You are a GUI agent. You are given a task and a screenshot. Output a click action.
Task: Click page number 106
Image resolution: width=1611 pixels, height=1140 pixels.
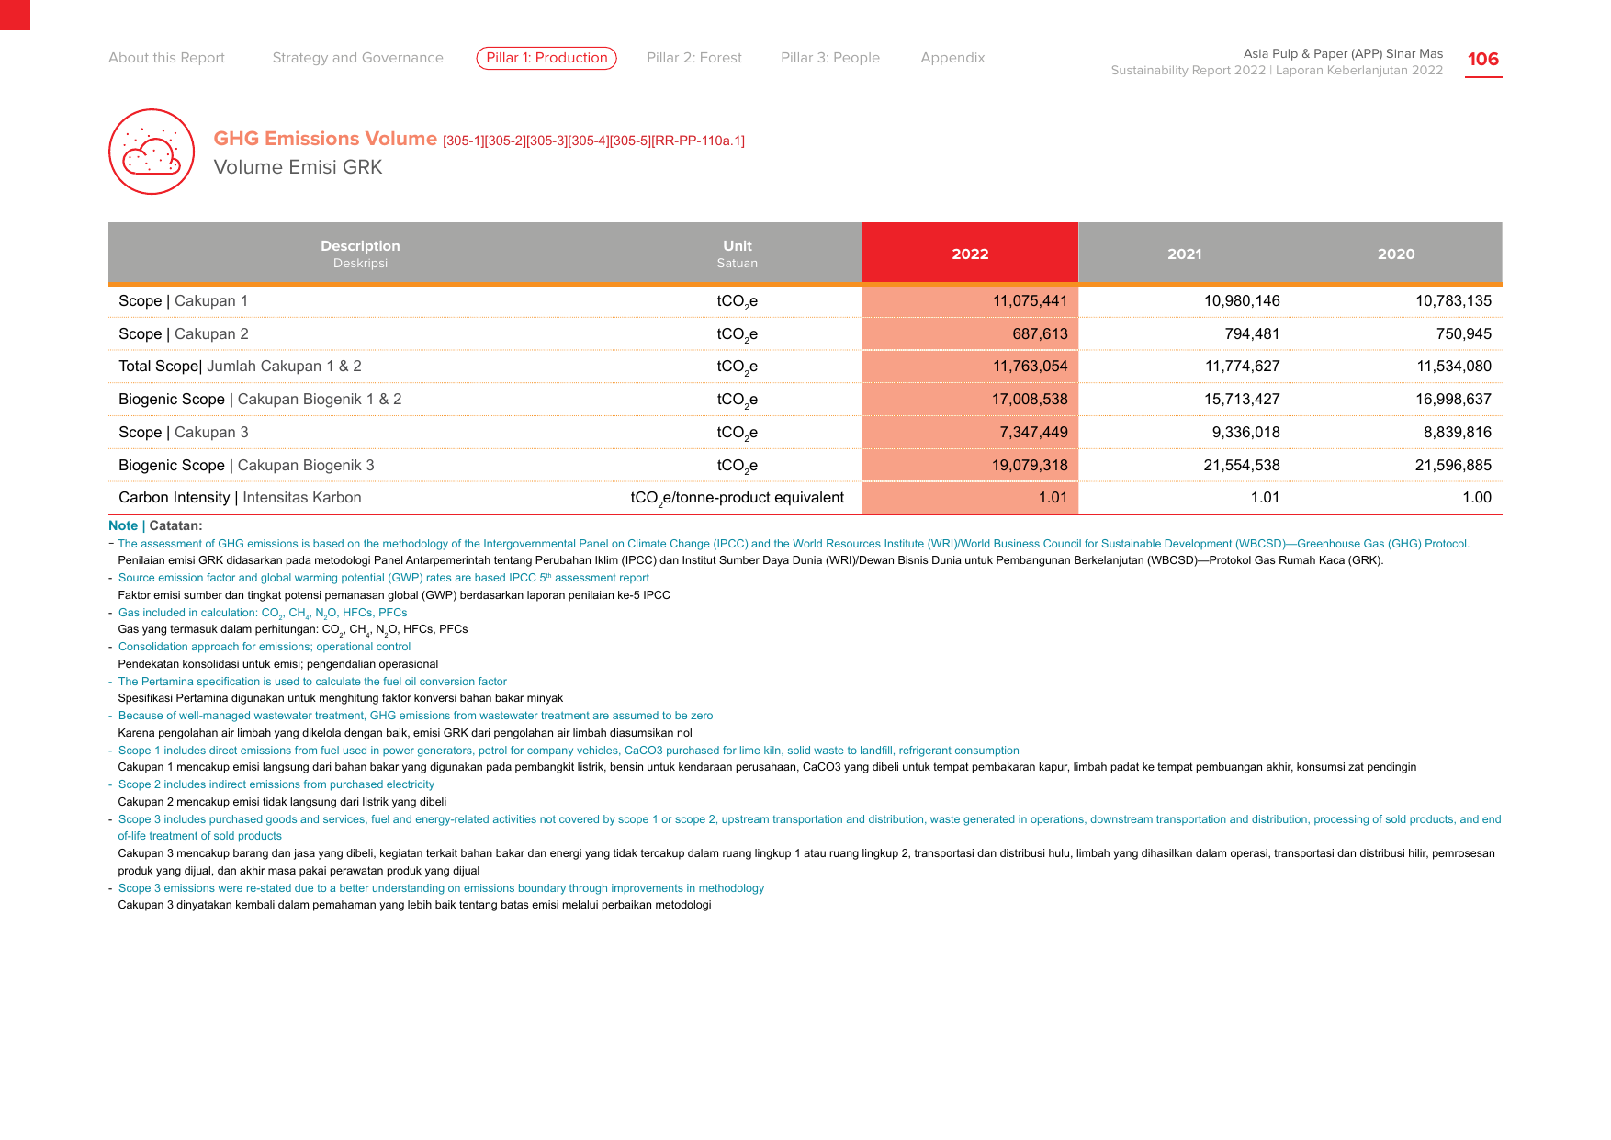(1483, 60)
